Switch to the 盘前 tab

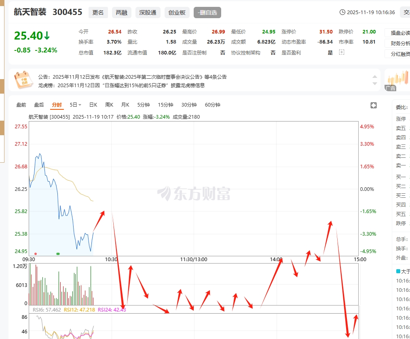(21, 105)
